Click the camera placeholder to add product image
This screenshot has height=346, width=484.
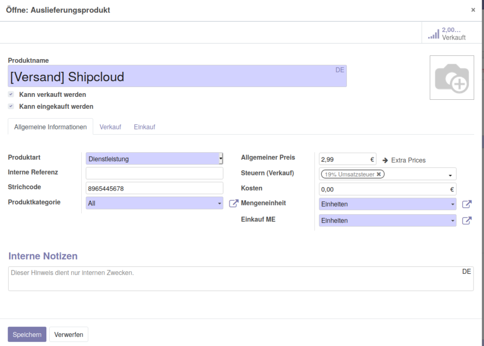[x=451, y=77]
